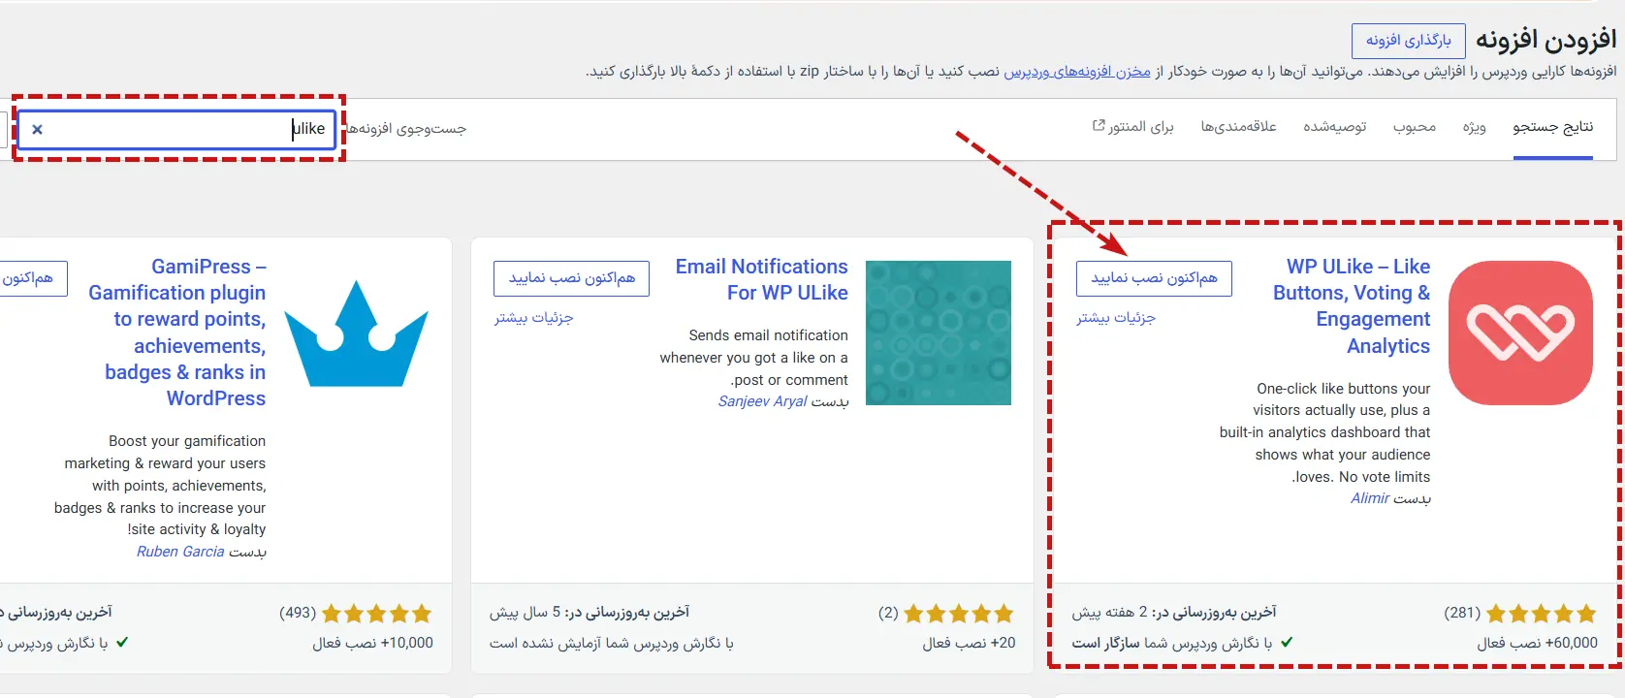1625x698 pixels.
Task: Open the GamiPress plugin title link
Action: point(176,333)
